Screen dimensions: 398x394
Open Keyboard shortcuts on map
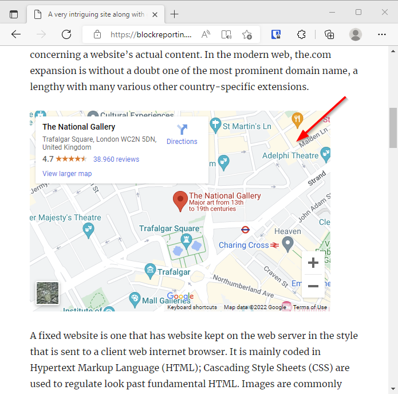[x=192, y=307]
